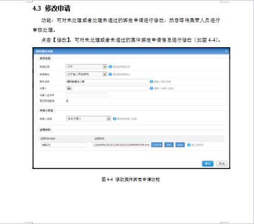Click info icon beside 申请单位 dropdown
Image resolution: width=254 pixels, height=224 pixels.
110,74
